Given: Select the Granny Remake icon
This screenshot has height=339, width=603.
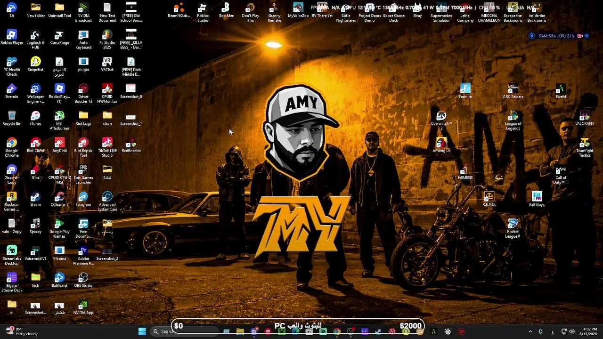Looking at the screenshot, I should click(x=274, y=13).
